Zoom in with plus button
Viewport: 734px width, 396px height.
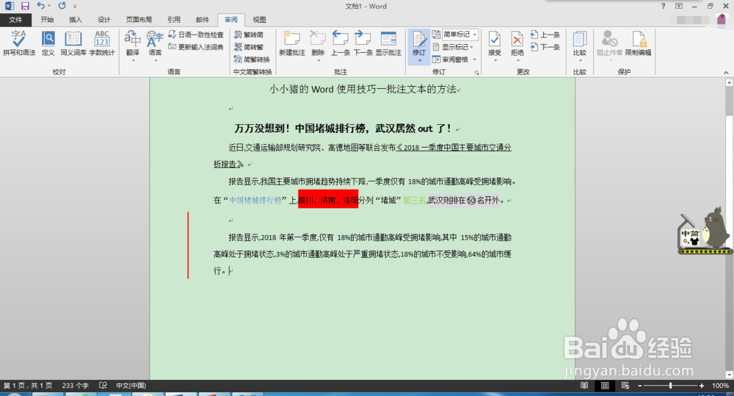click(x=701, y=385)
